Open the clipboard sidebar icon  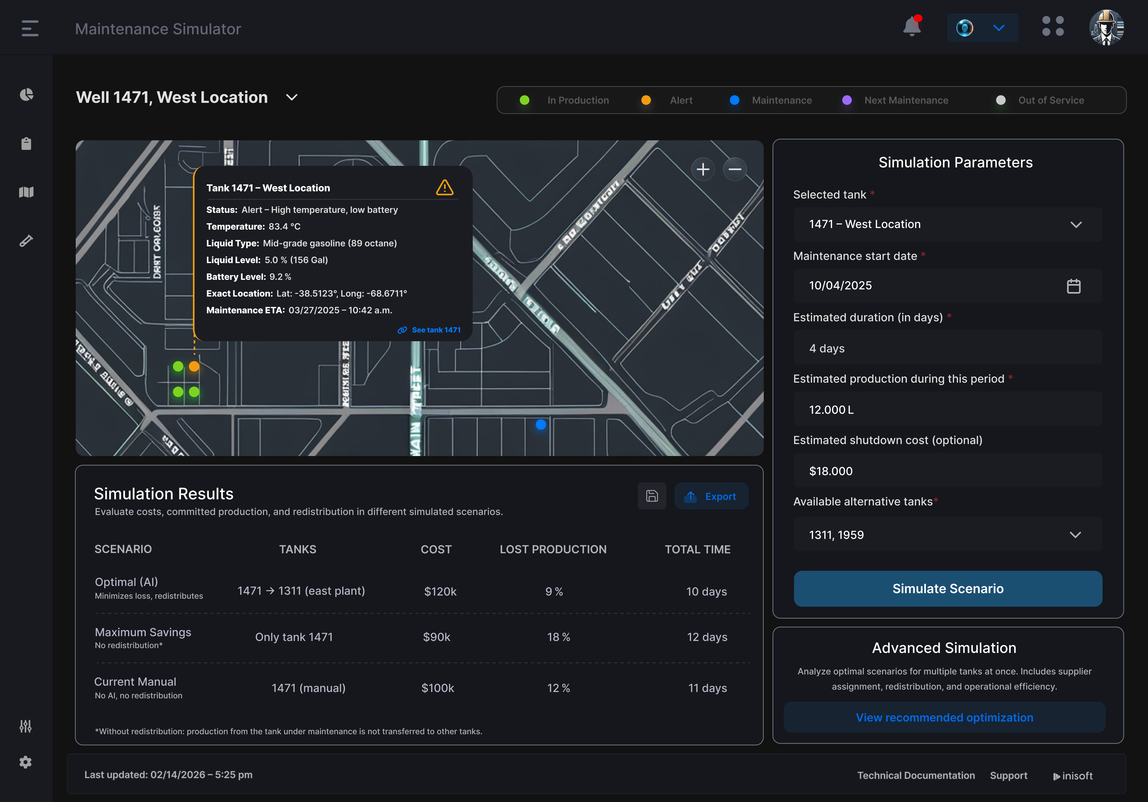[x=26, y=143]
